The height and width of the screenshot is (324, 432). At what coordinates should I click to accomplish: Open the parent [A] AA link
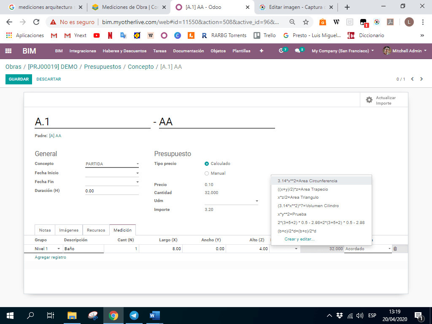pos(55,136)
